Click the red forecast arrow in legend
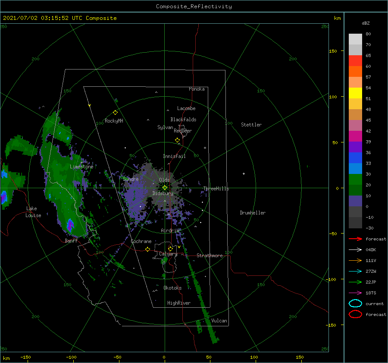This screenshot has height=363, width=388. click(355, 239)
